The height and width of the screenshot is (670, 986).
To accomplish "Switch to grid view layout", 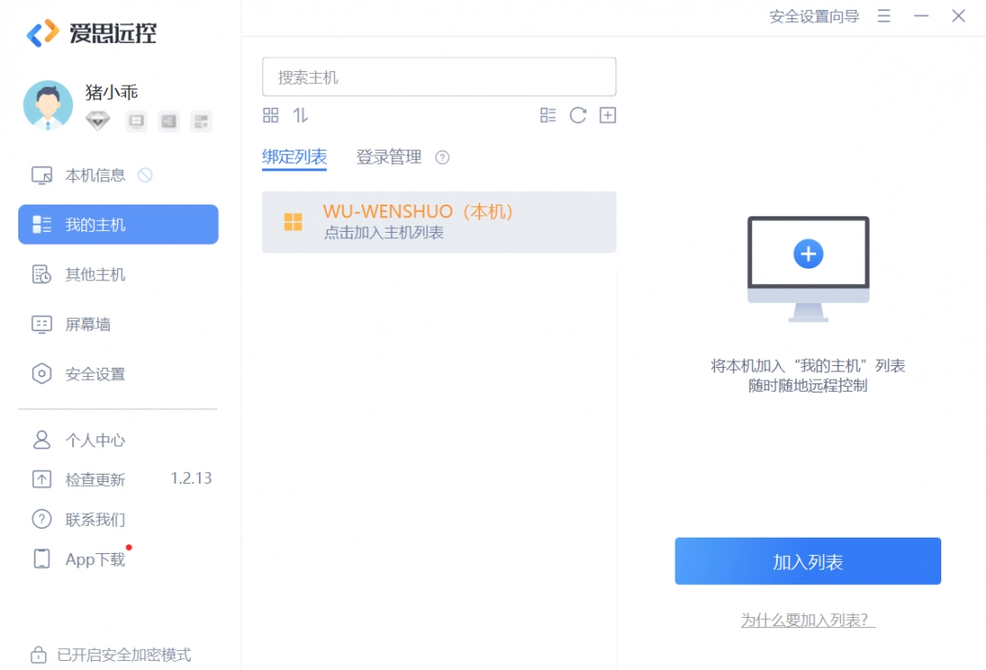I will (x=270, y=115).
